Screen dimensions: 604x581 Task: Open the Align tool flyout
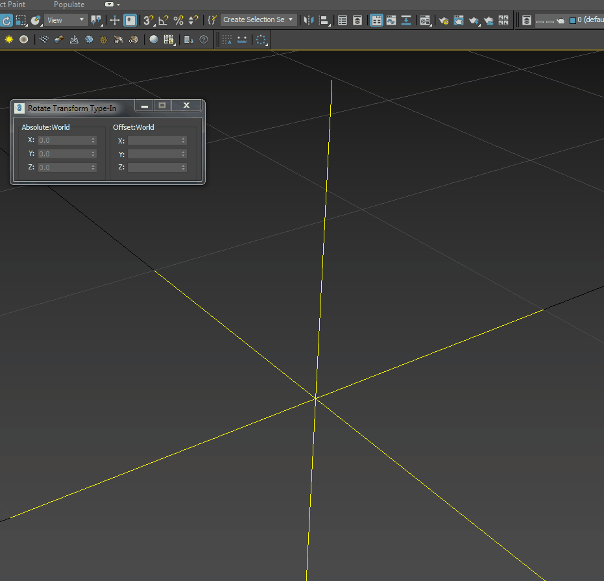pyautogui.click(x=324, y=20)
